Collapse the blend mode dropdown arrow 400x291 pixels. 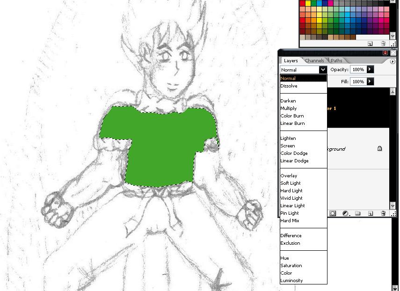point(322,70)
